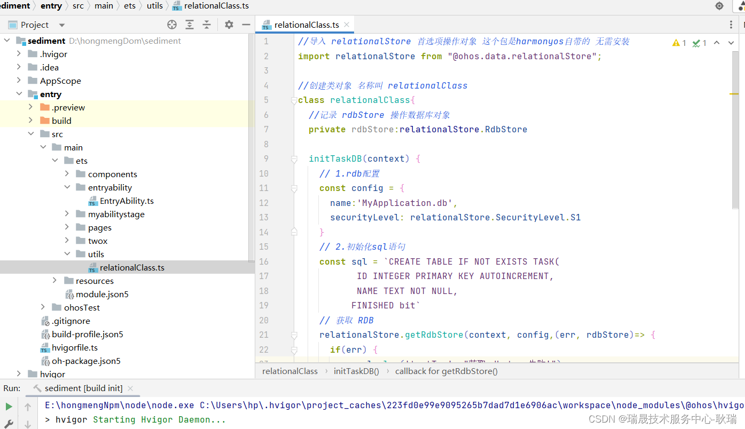Expand the AppScope folder
The width and height of the screenshot is (745, 429).
(x=19, y=81)
